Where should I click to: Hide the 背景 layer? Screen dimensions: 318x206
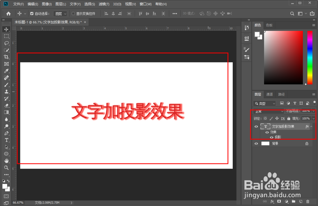pyautogui.click(x=256, y=144)
